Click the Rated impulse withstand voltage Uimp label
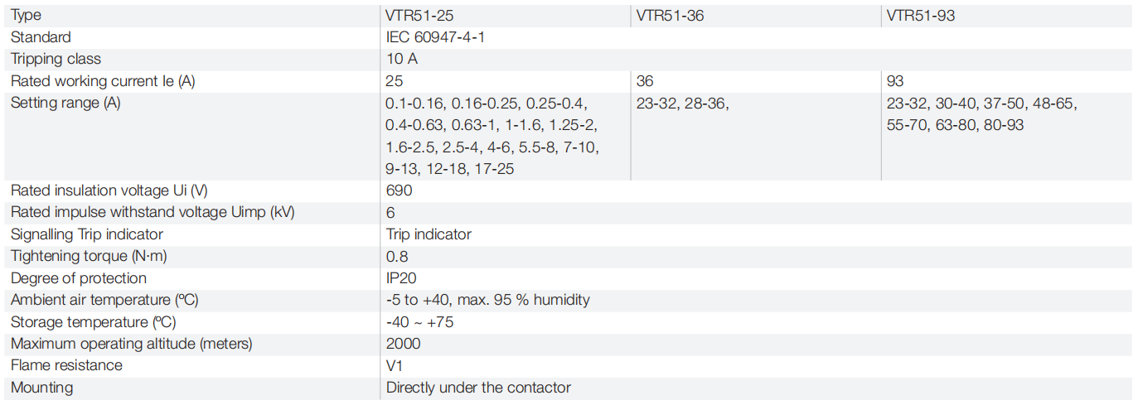 [153, 212]
